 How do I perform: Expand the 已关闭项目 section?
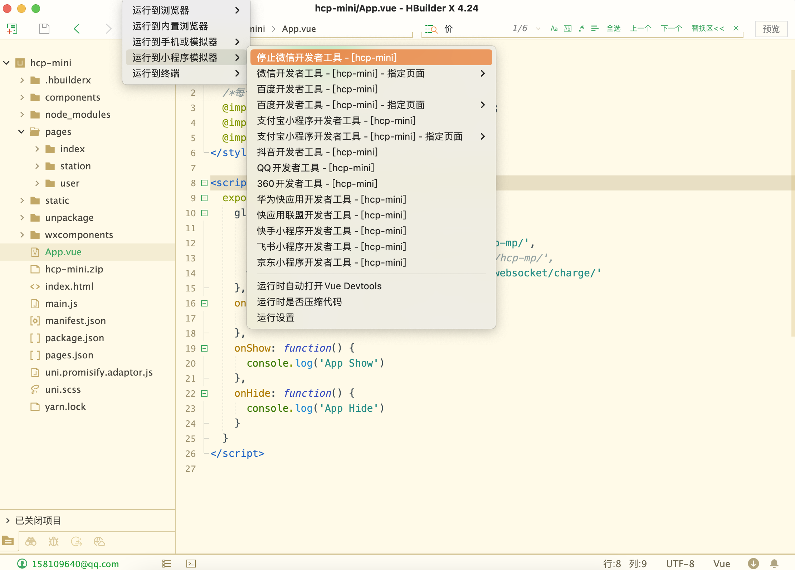pos(8,520)
